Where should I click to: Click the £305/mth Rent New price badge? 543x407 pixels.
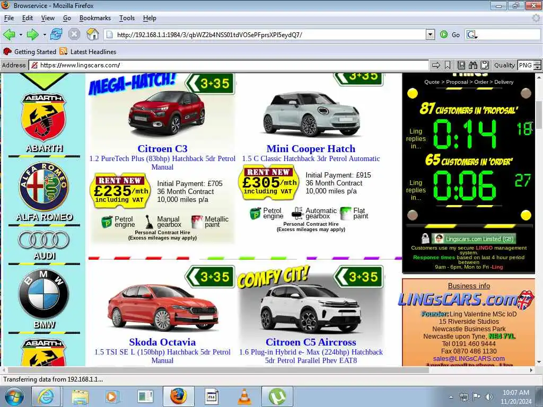[x=268, y=182]
